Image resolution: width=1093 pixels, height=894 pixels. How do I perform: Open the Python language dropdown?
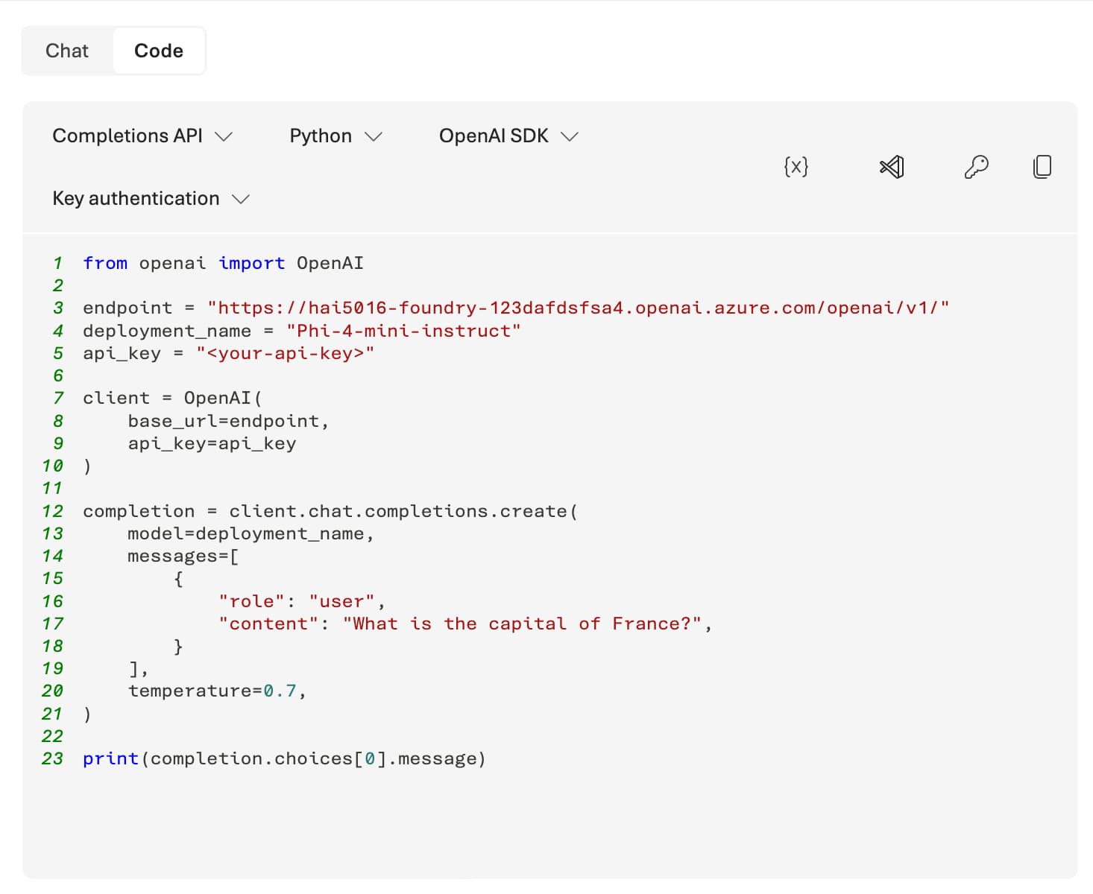click(x=336, y=136)
